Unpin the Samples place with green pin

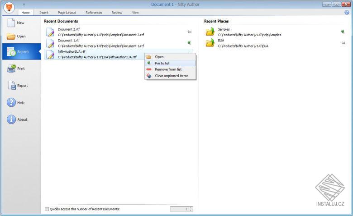point(343,32)
